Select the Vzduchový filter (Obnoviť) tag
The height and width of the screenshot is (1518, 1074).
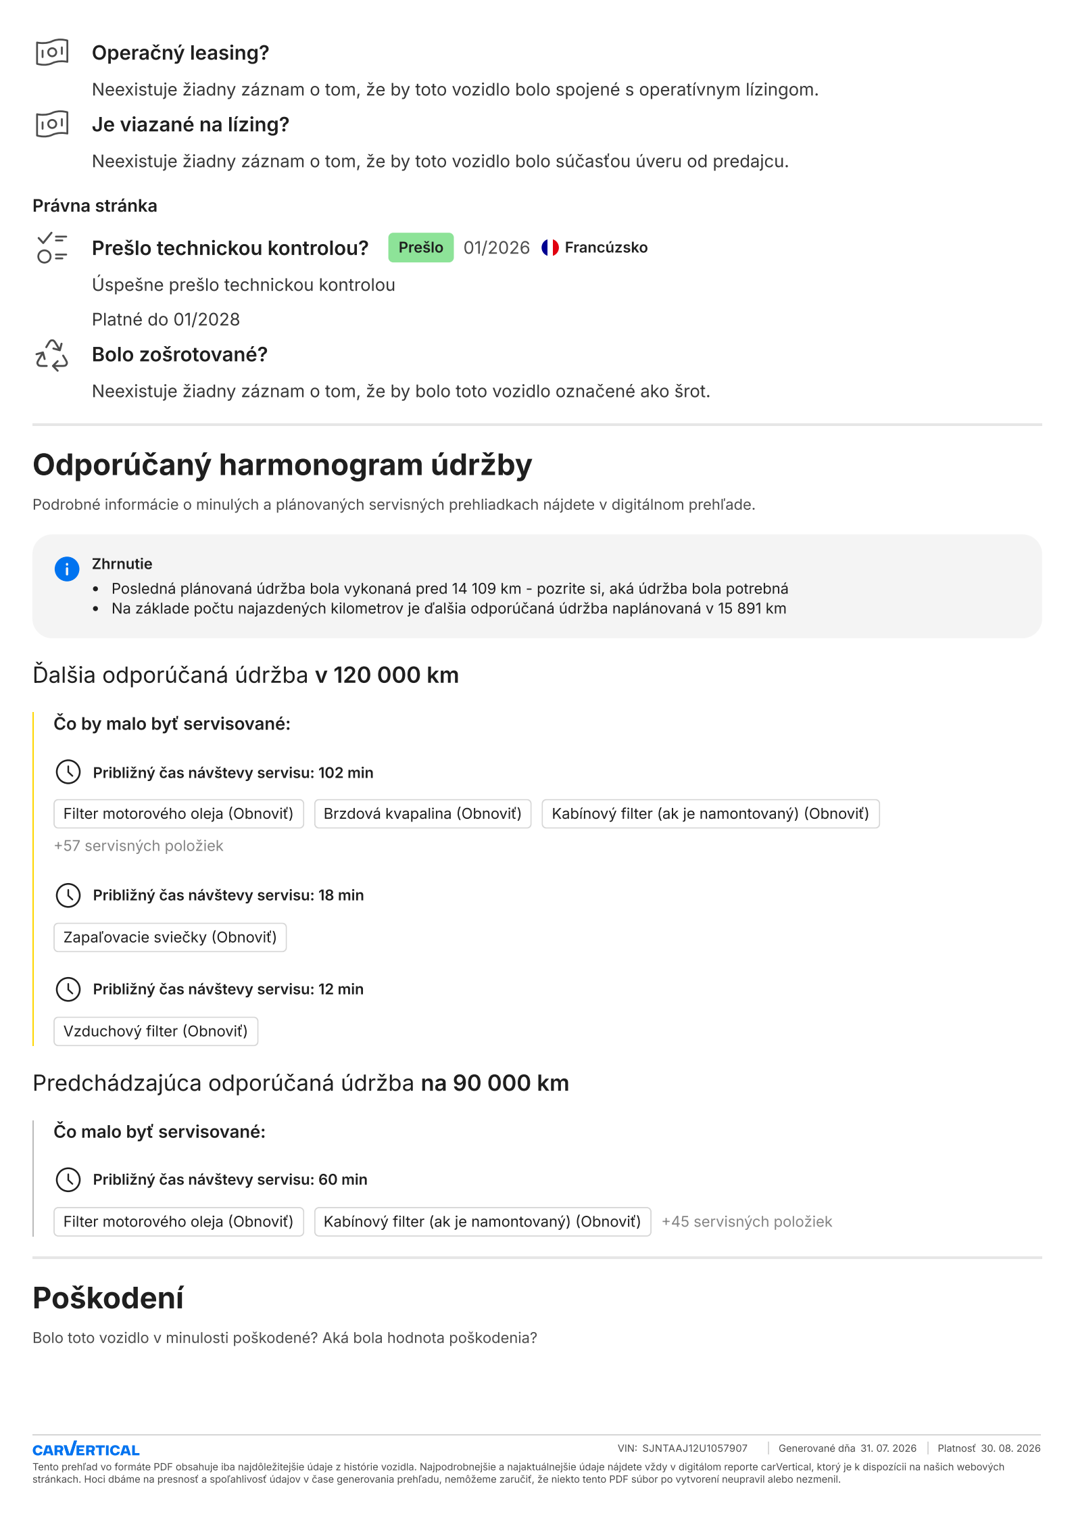coord(155,1031)
